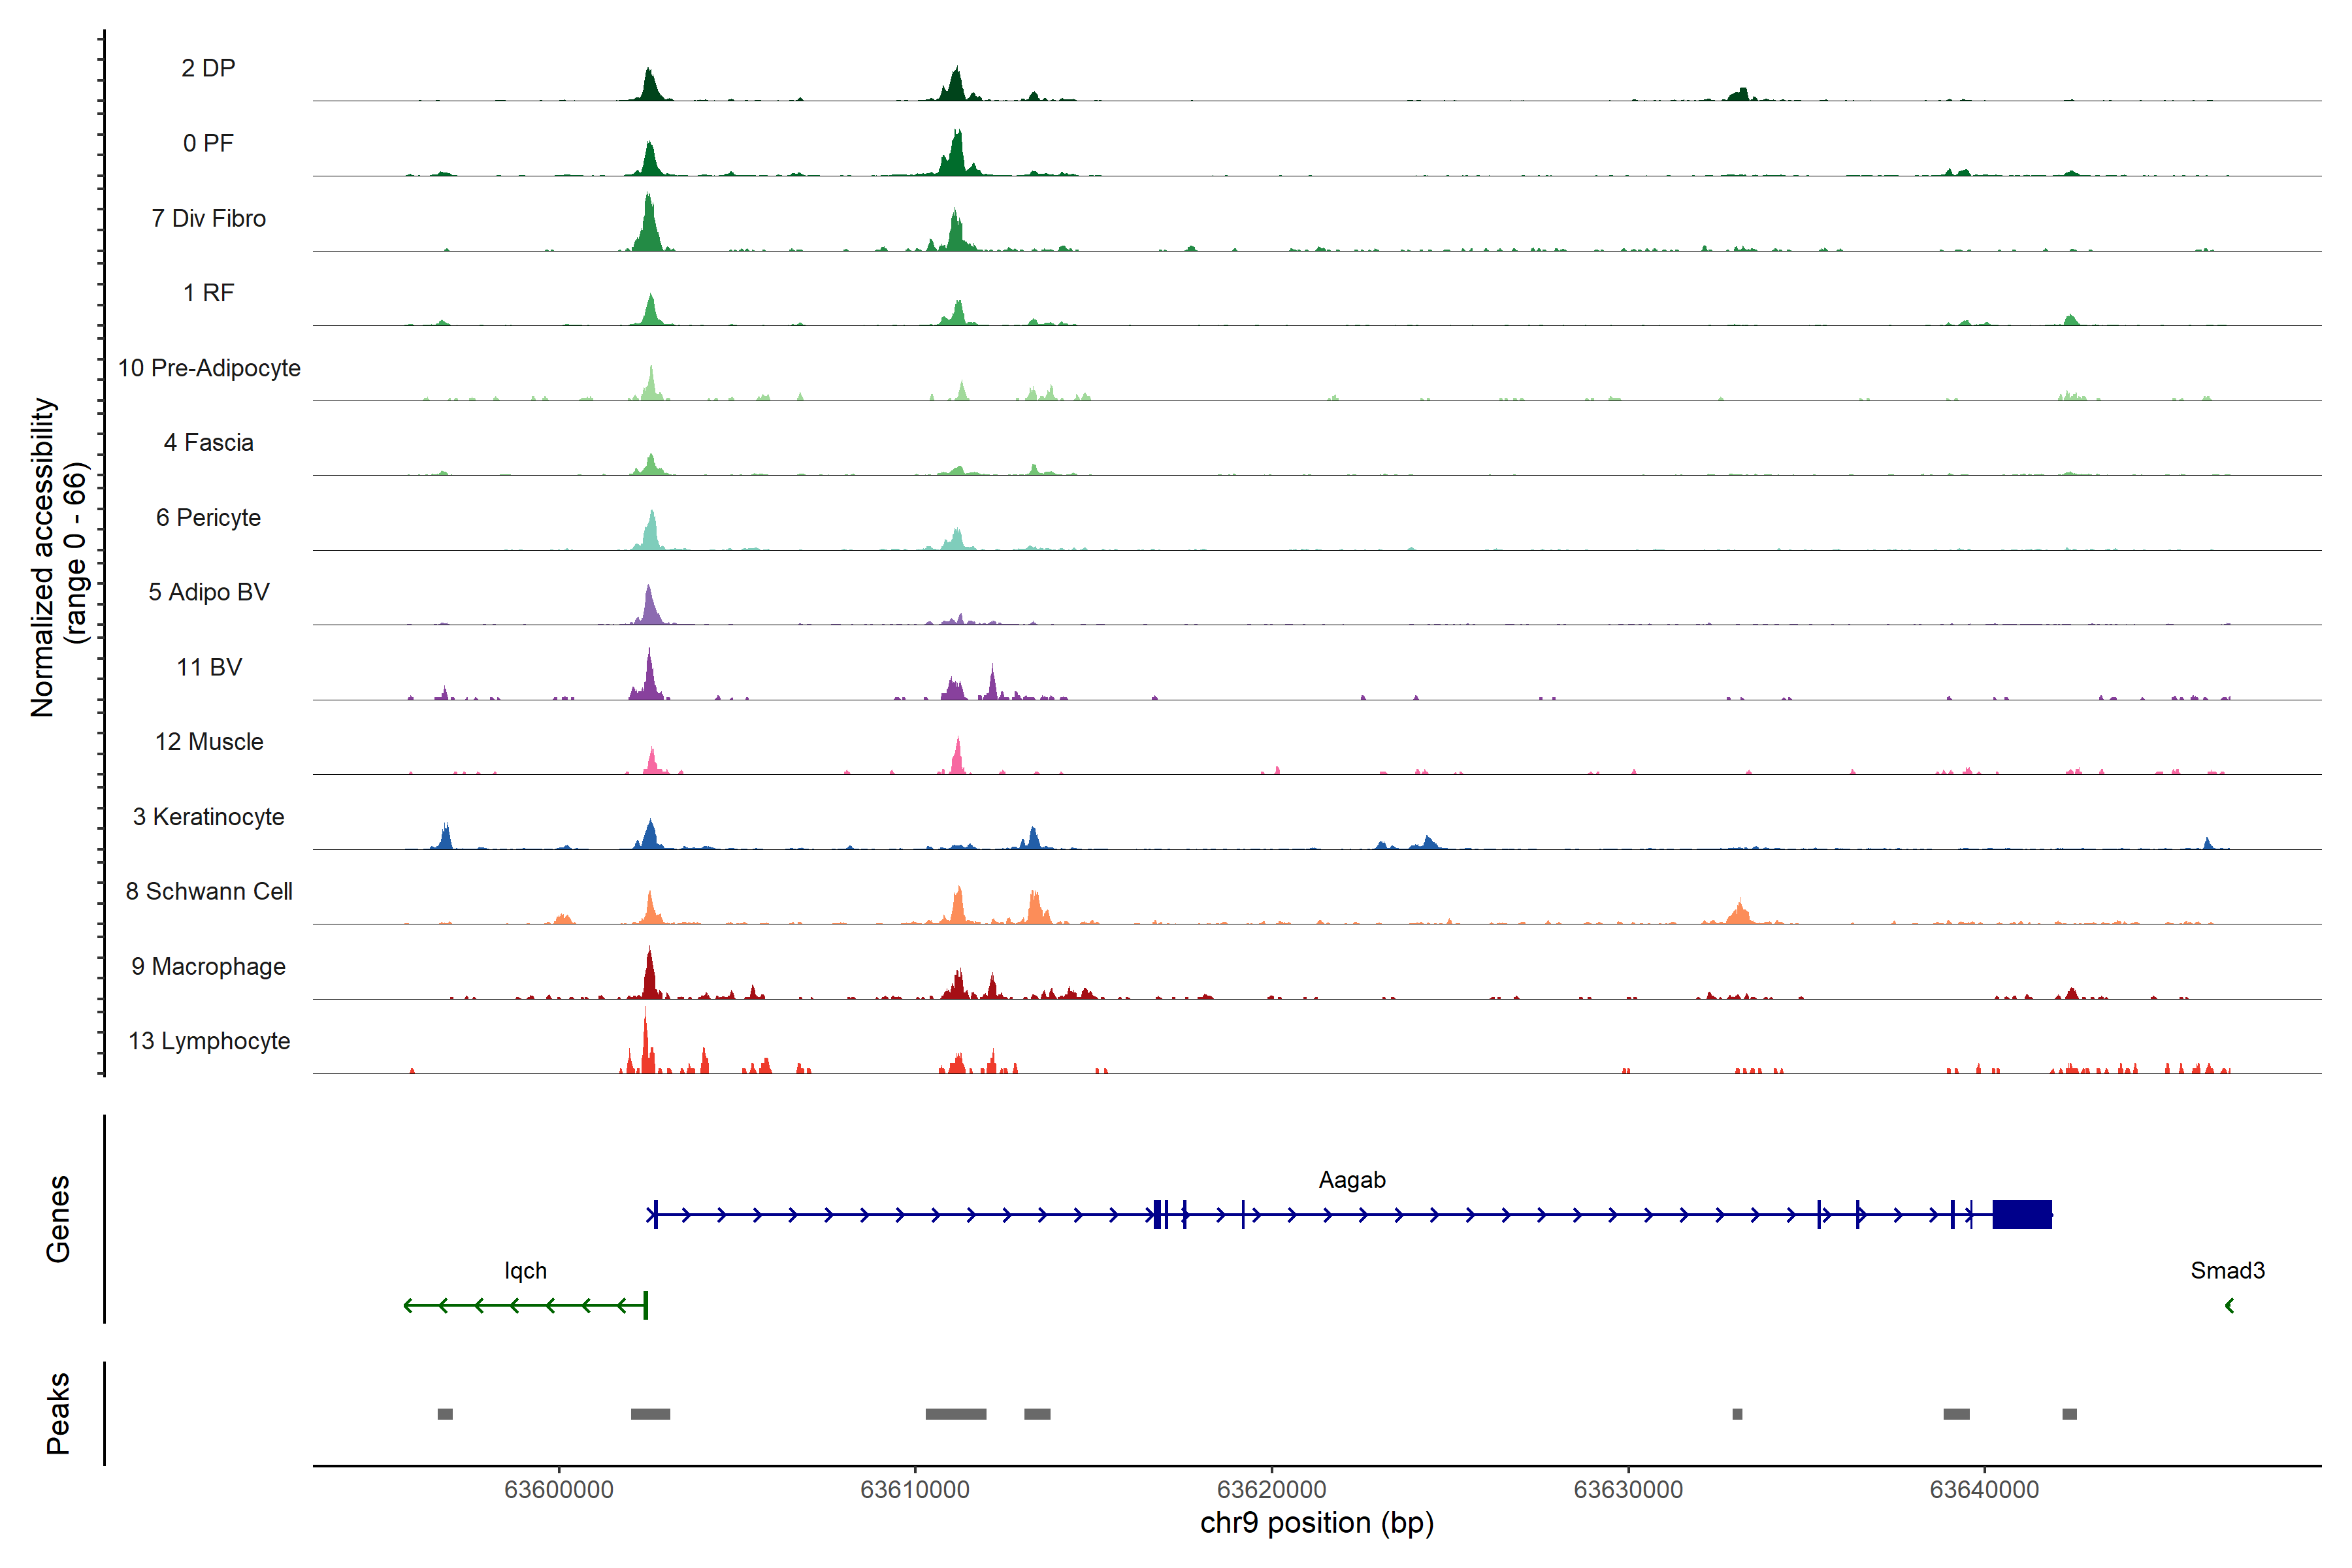The height and width of the screenshot is (1568, 2352).
Task: Click the leftmost gray peak bar
Action: click(445, 1414)
